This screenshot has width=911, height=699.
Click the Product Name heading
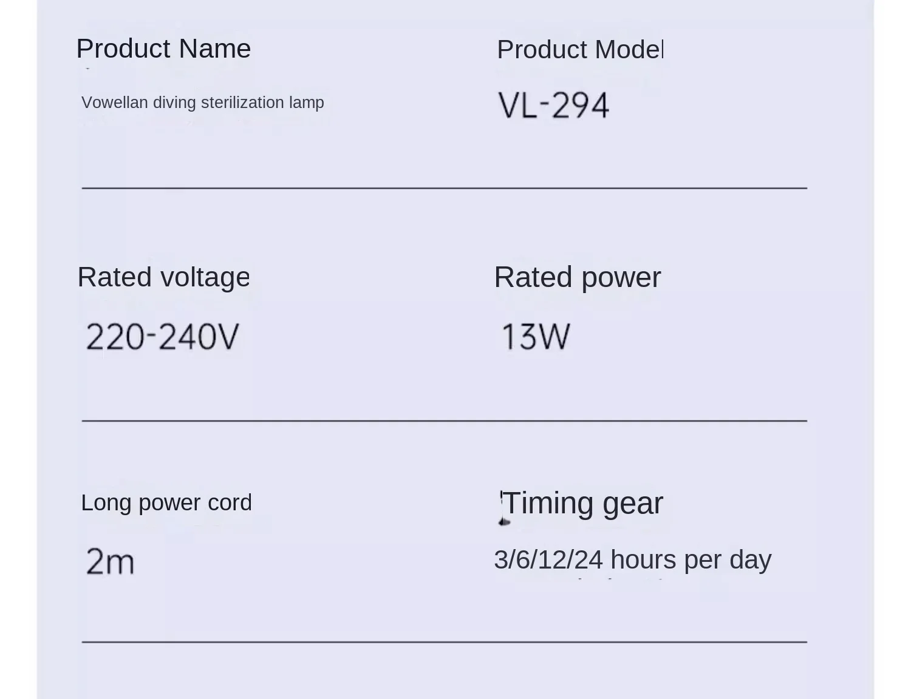[x=163, y=49]
